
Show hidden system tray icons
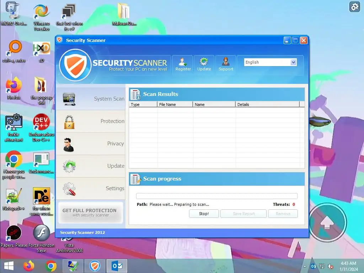pyautogui.click(x=305, y=266)
